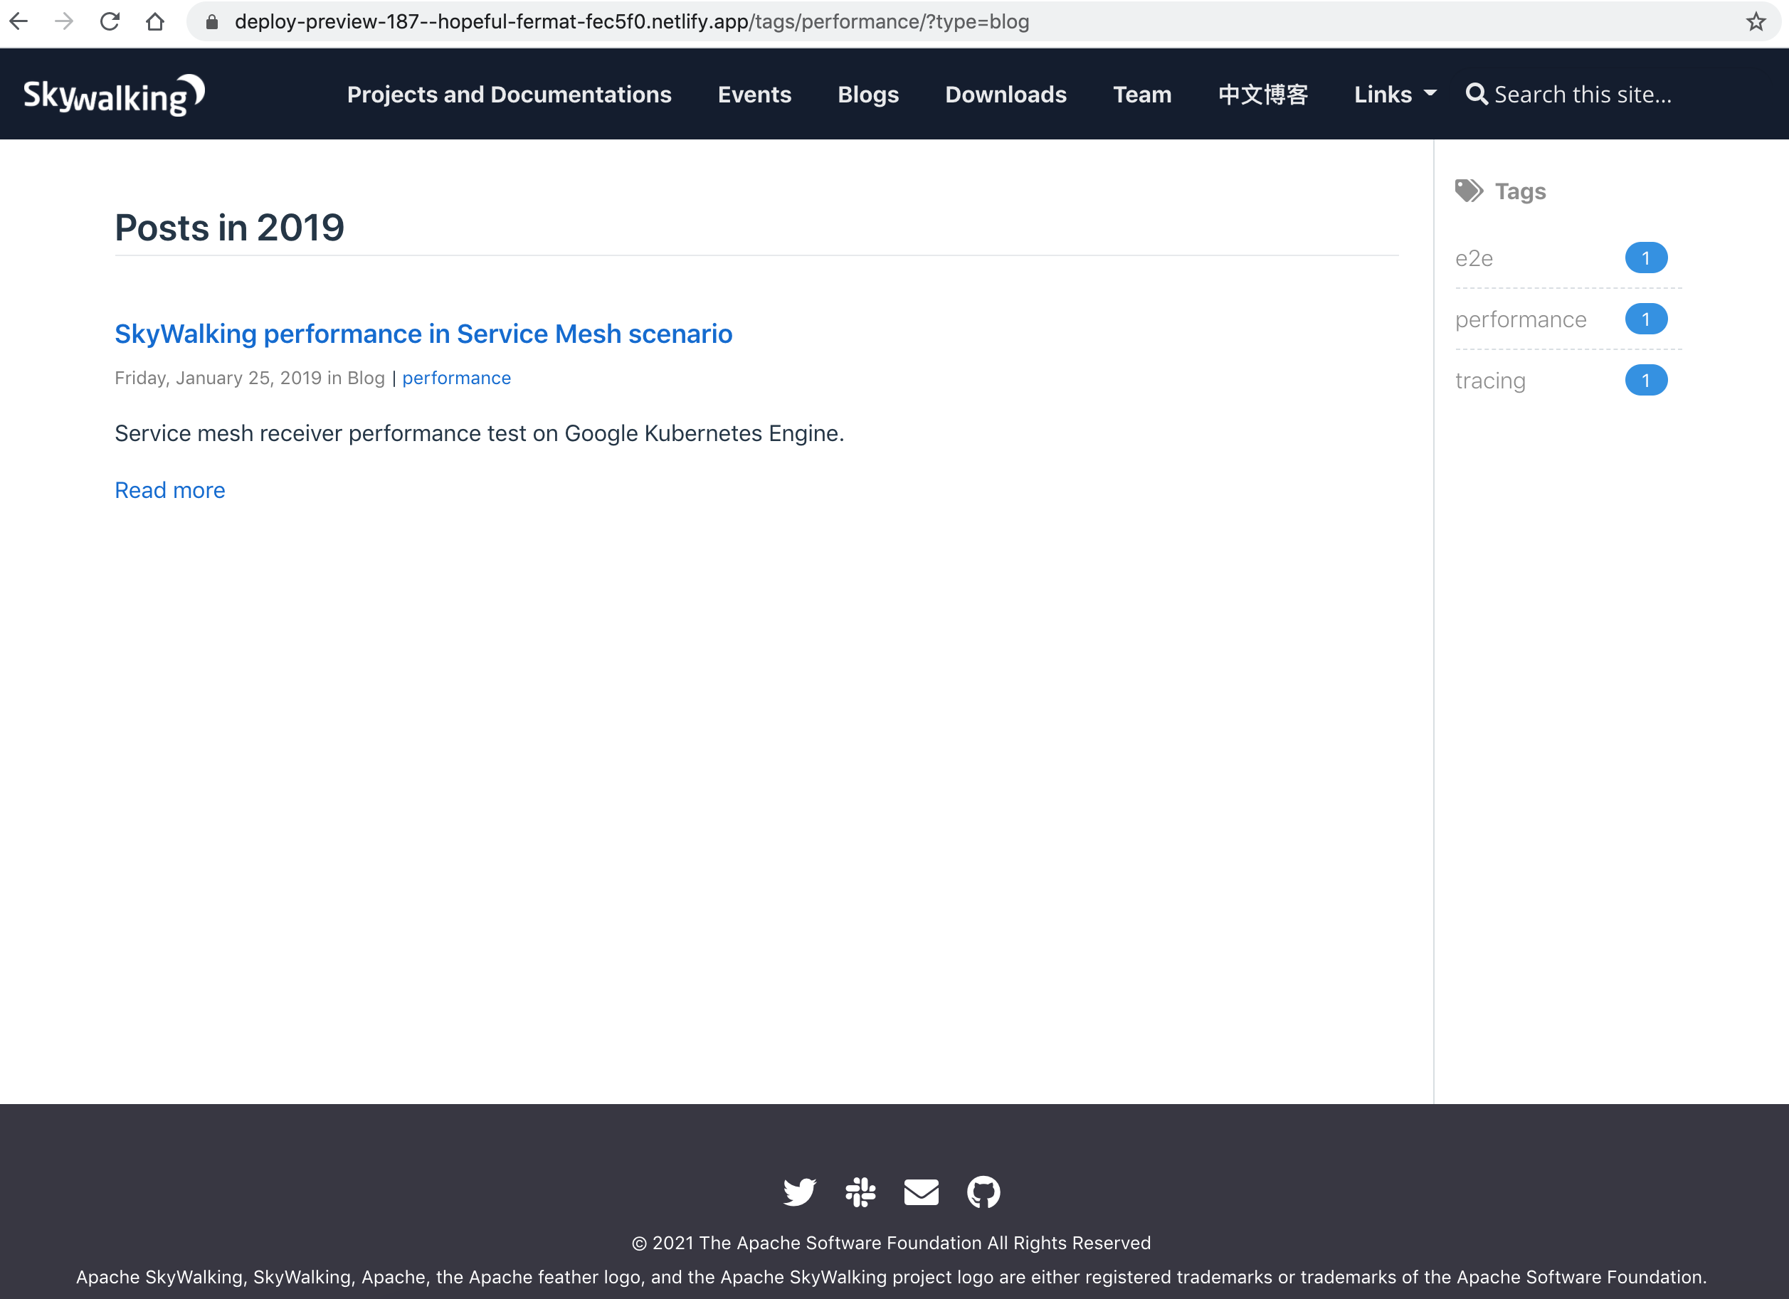Bookmark page with the star icon
1789x1299 pixels.
coord(1755,21)
